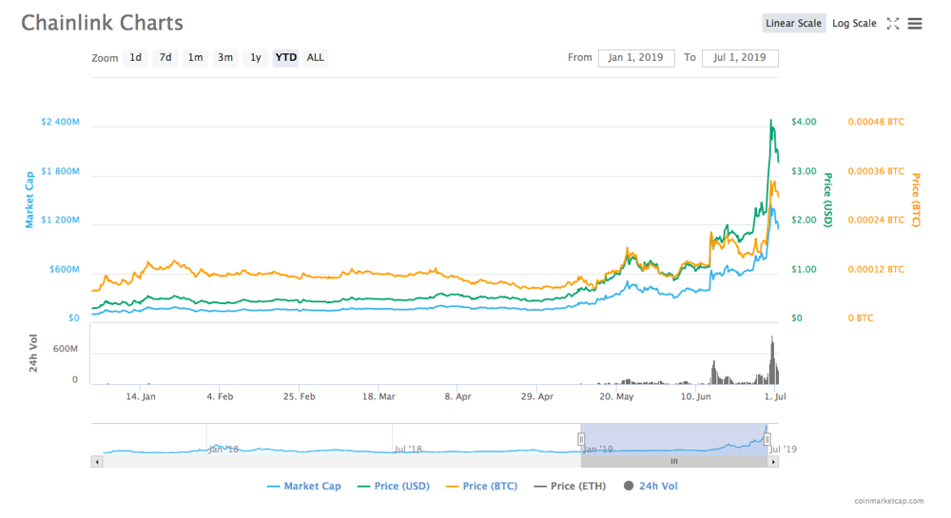The width and height of the screenshot is (951, 518).
Task: Edit the To date field
Action: pos(740,58)
